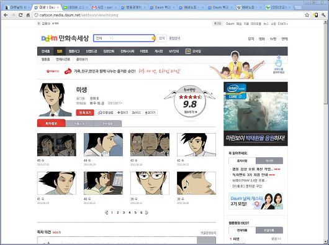329x245 pixels.
Task: Switch to the 네이버 browser tab
Action: (x=75, y=7)
